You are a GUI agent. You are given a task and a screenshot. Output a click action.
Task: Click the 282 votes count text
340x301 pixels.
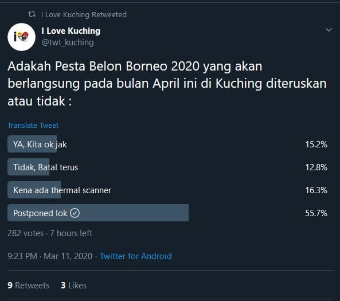click(x=25, y=233)
